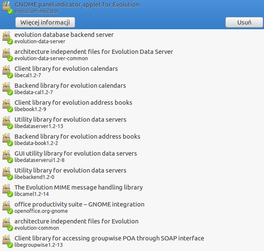Click the package icon for evolution-data-server
Viewport: 264px width, 251px height.
tap(8, 38)
